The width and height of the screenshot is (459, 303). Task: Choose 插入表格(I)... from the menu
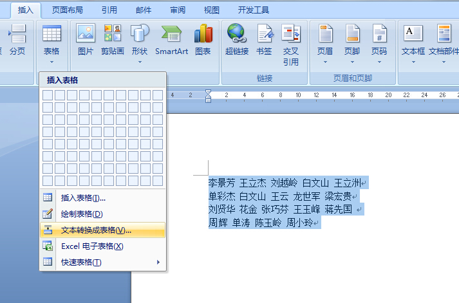pos(103,197)
